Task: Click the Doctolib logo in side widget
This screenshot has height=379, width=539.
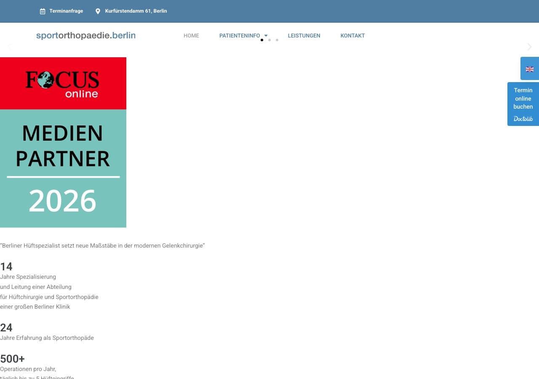Action: (523, 119)
